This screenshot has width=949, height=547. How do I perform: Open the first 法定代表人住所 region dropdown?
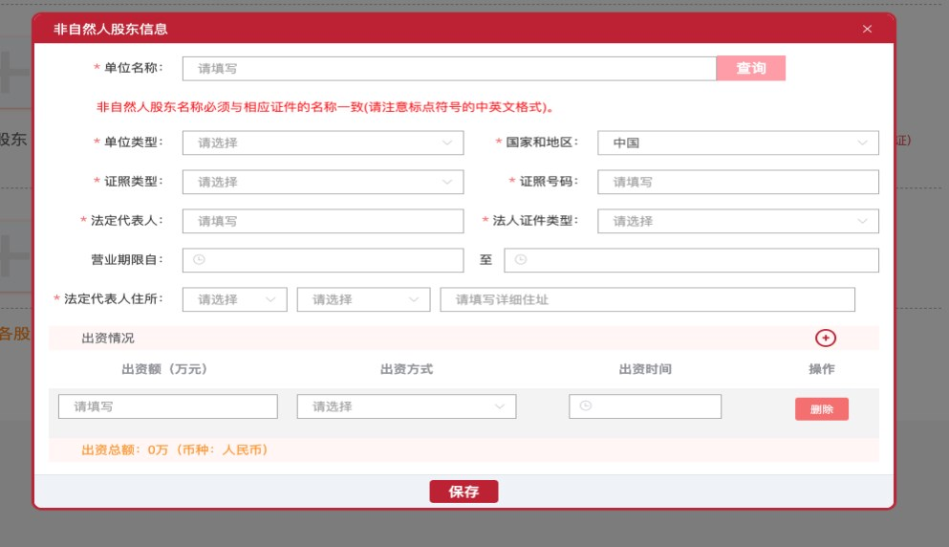pos(234,299)
